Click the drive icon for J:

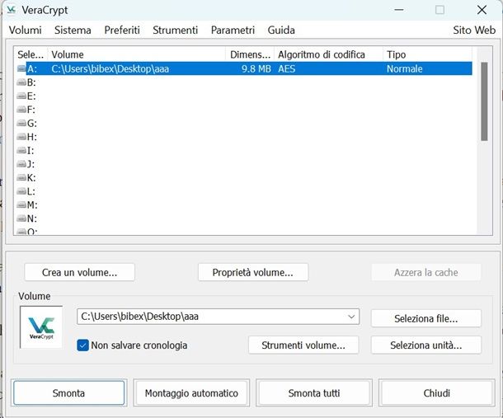tap(21, 164)
